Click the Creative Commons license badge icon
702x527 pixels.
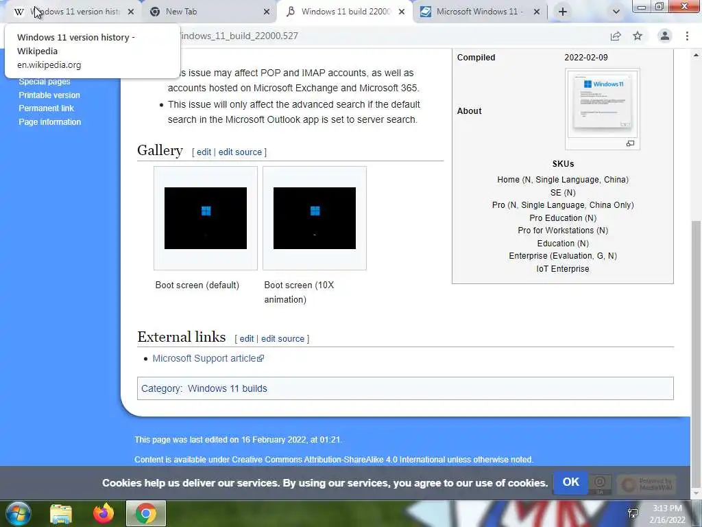600,484
